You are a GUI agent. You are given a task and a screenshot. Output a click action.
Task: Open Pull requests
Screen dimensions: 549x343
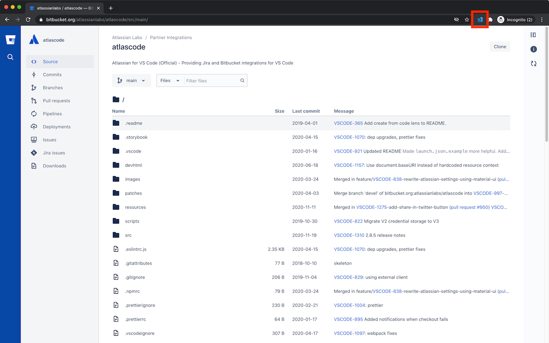pyautogui.click(x=60, y=101)
